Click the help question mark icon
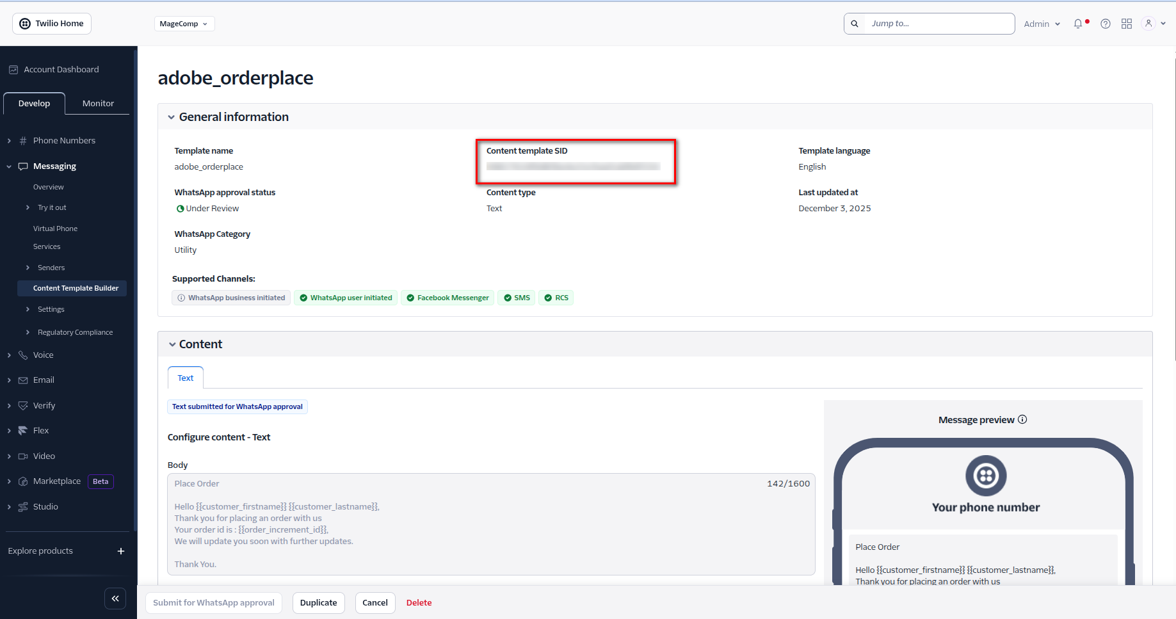 1105,24
